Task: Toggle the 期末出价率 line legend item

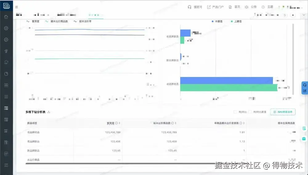Action: coord(83,21)
